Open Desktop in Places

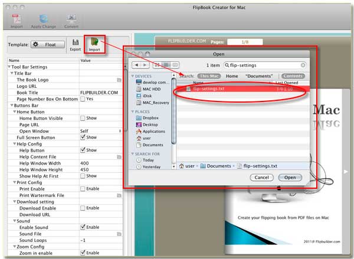[x=147, y=124]
